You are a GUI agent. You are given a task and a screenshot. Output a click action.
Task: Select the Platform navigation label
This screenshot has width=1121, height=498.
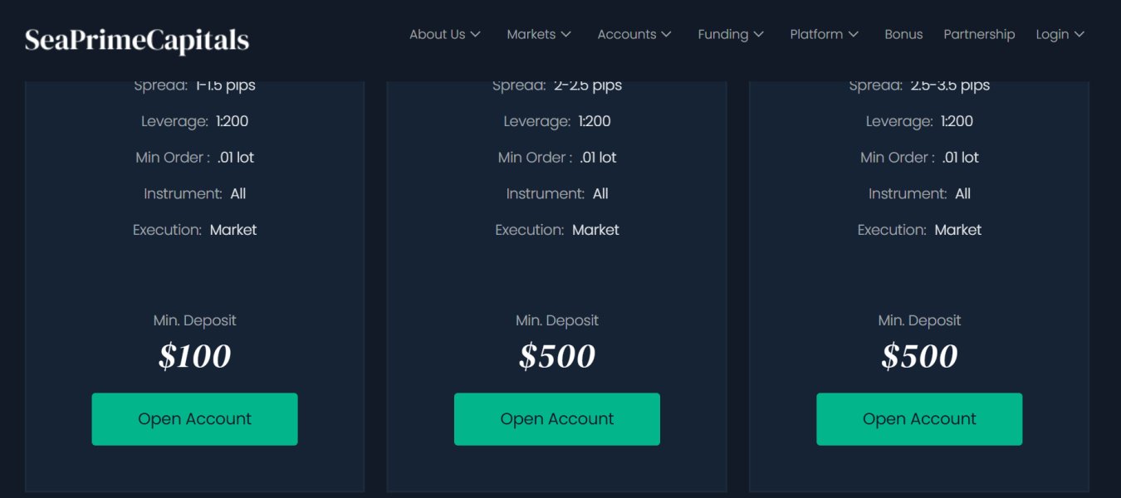816,34
